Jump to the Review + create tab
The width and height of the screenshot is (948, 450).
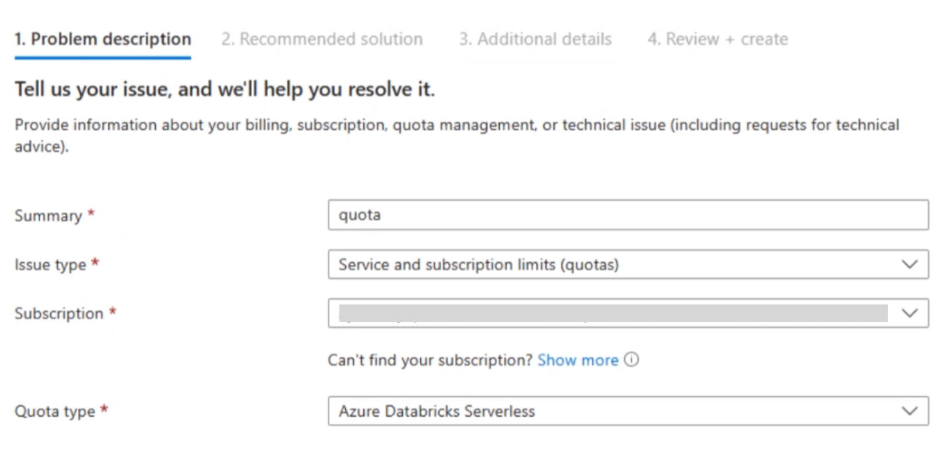point(717,39)
